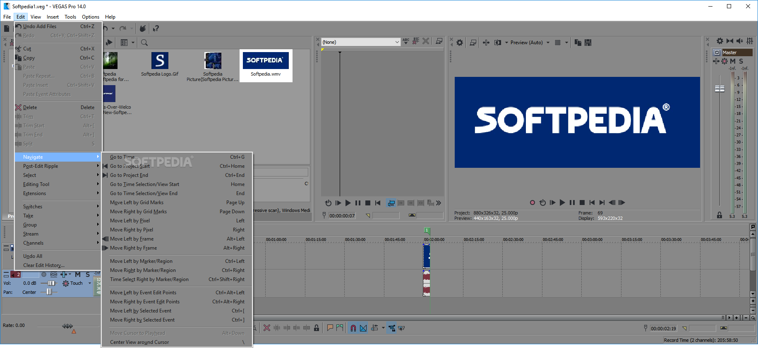This screenshot has height=348, width=758.
Task: Toggle Mute on the Master bus
Action: pyautogui.click(x=733, y=61)
